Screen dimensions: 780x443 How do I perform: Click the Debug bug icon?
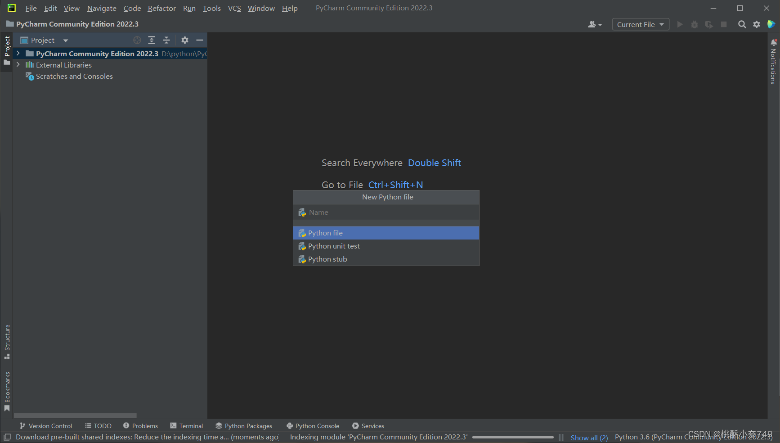[695, 24]
